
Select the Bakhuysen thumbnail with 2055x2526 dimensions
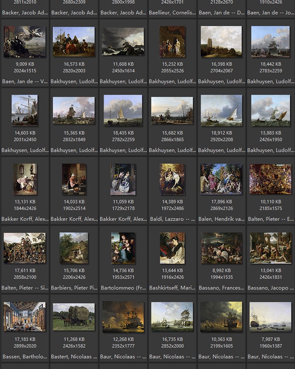[x=172, y=42]
